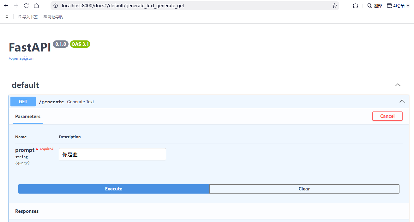Viewport: 414px width, 222px height.
Task: Click the Responses section header
Action: 27,211
